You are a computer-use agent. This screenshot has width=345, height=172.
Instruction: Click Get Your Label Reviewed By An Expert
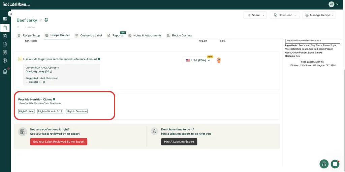tap(59, 142)
